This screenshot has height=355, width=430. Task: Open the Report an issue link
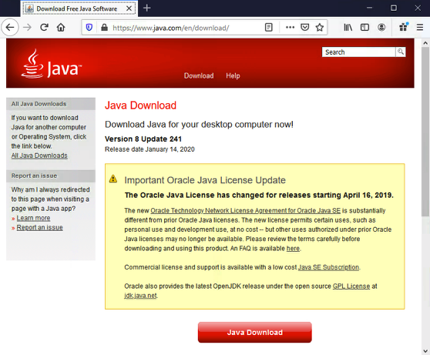[x=39, y=227]
